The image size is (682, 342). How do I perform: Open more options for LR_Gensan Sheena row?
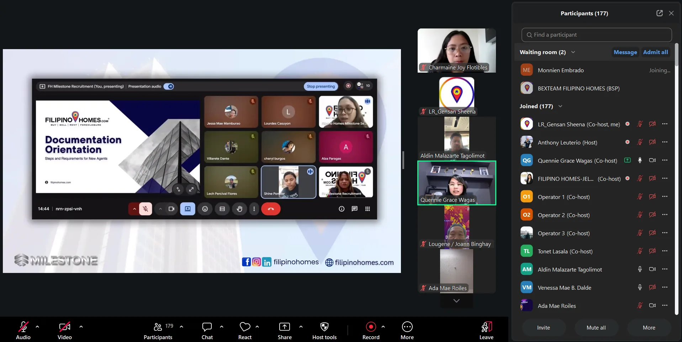point(665,124)
